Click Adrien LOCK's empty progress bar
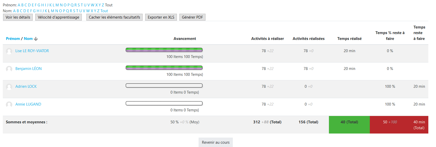Viewport: 436px width, 147px height. [164, 85]
